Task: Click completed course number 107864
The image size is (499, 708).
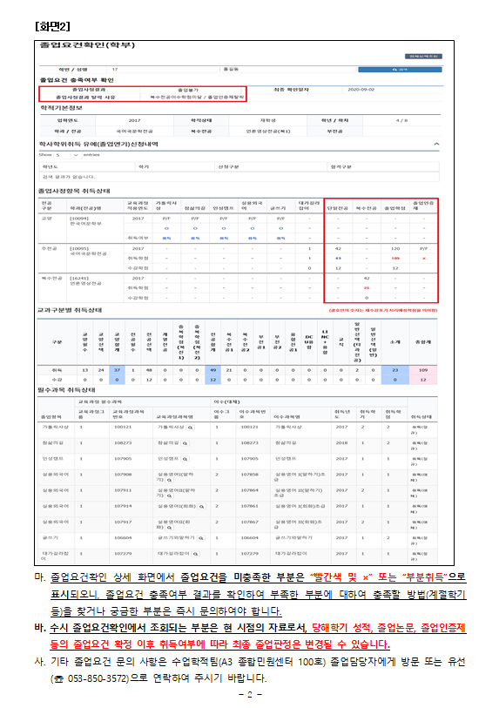Action: (250, 491)
